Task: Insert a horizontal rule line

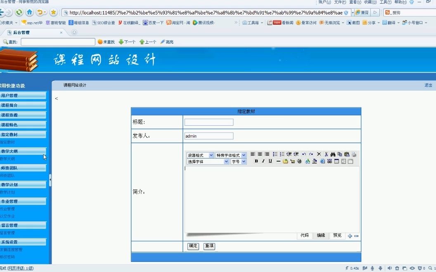Action: (278, 161)
